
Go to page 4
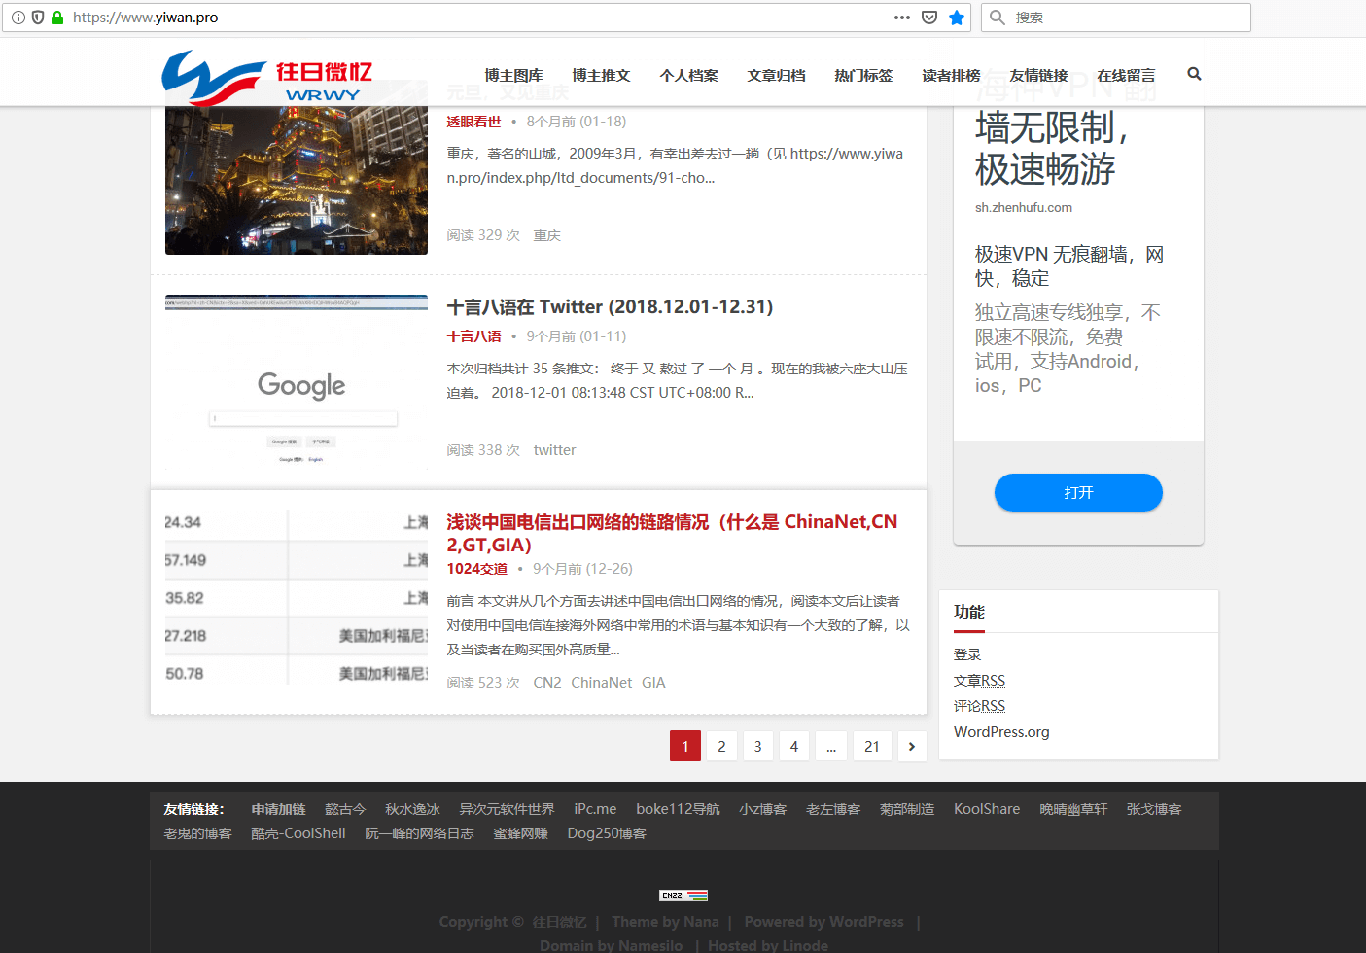click(x=794, y=746)
